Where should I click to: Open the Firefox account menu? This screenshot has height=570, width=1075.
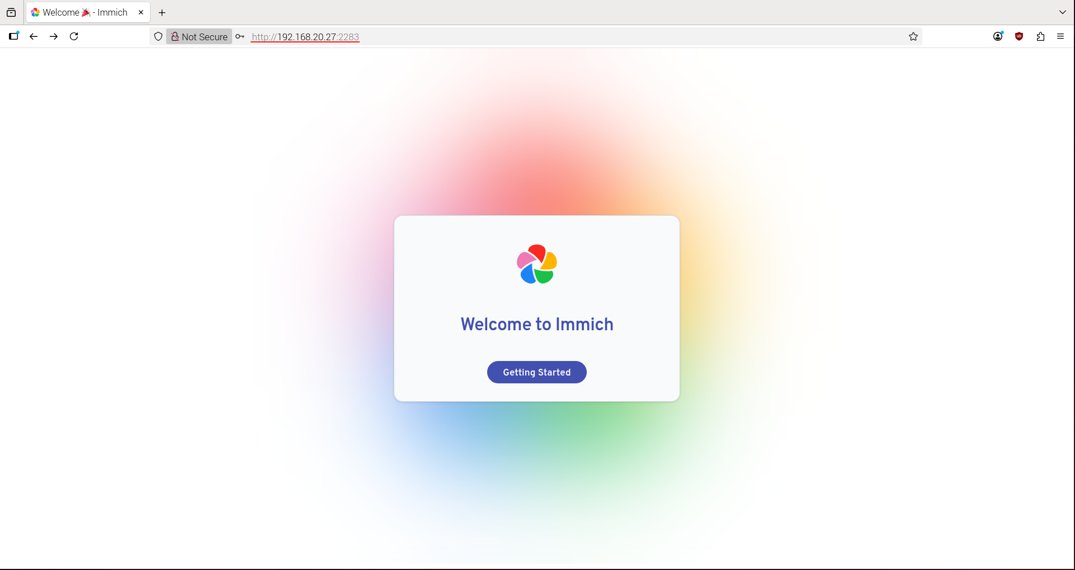pyautogui.click(x=998, y=36)
